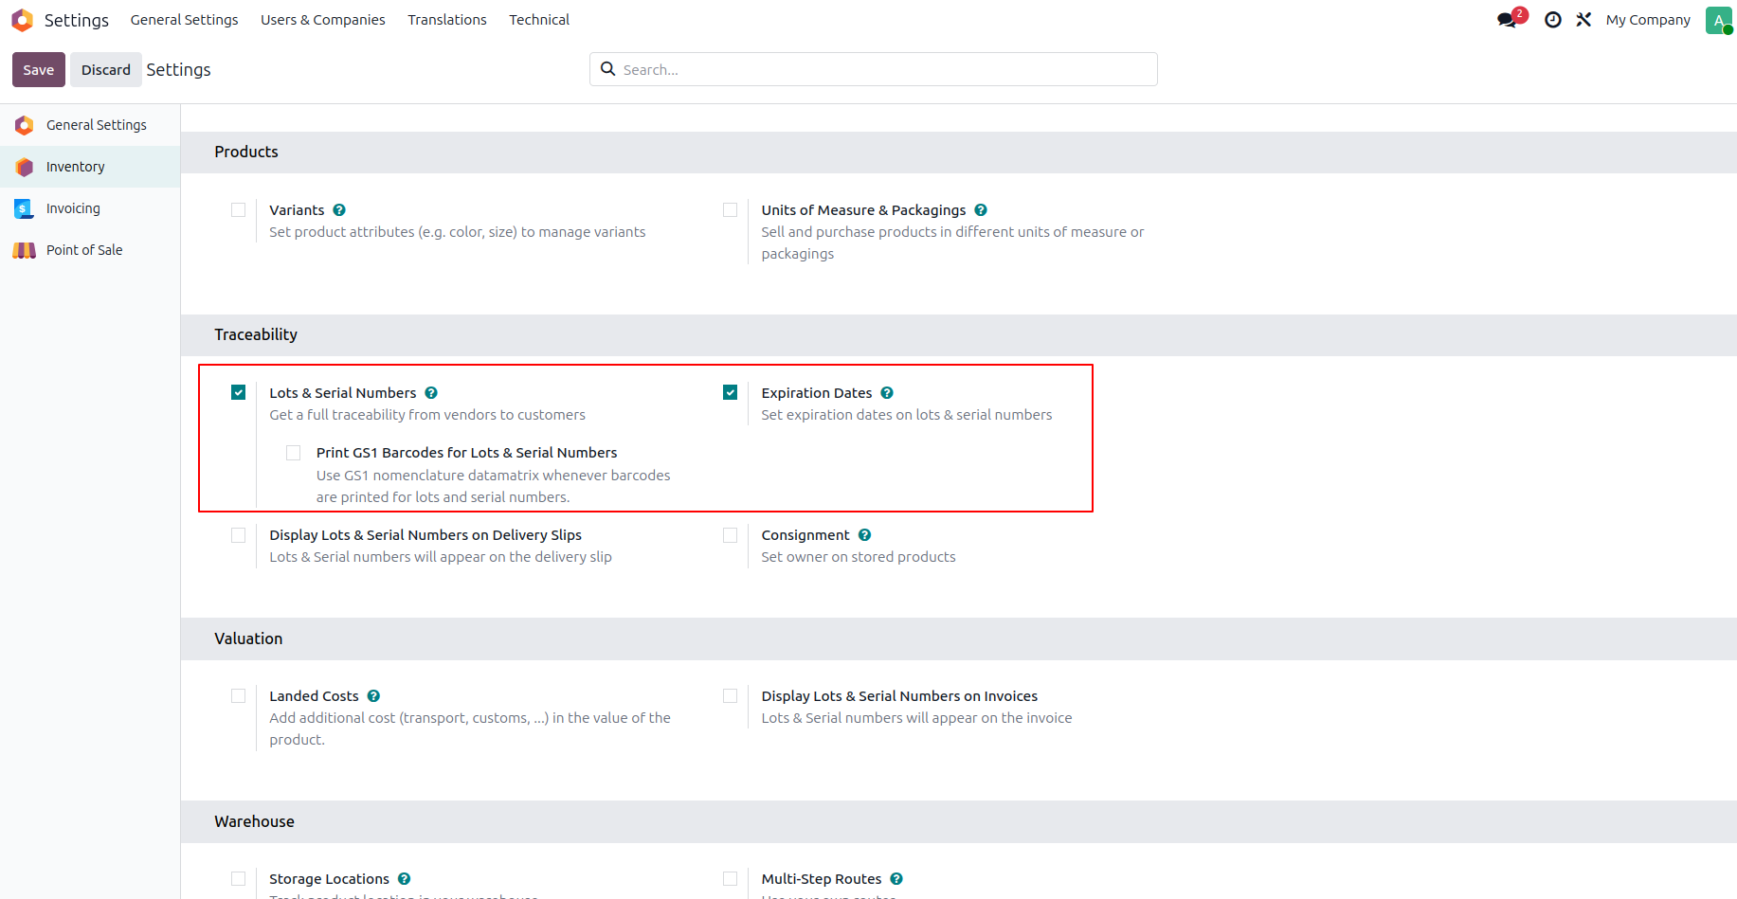Click the Expiration Dates label

coord(817,393)
